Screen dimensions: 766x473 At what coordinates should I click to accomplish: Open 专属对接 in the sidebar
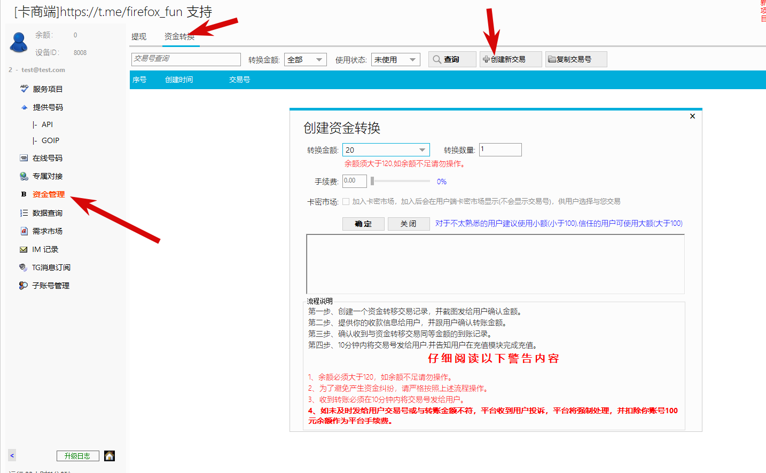click(47, 176)
